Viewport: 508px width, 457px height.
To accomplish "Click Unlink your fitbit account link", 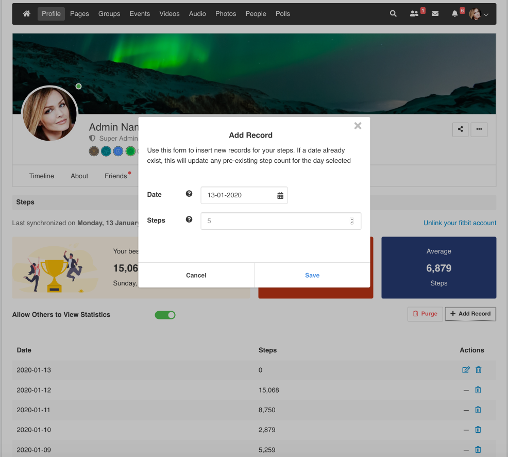I will (x=460, y=223).
